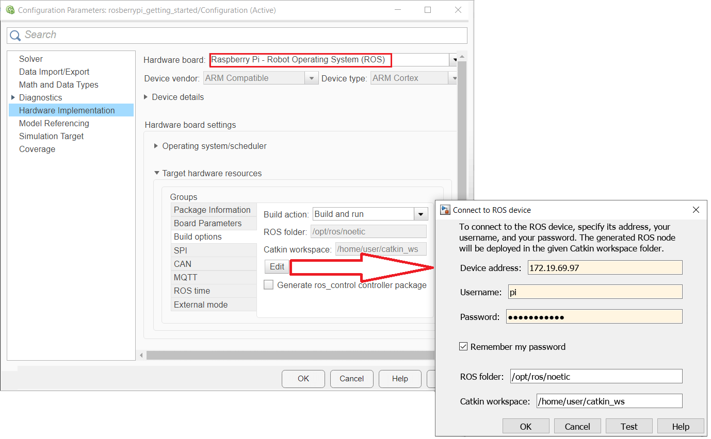Open the Device vendor dropdown
Screen dimensions: 711x439
coord(311,78)
